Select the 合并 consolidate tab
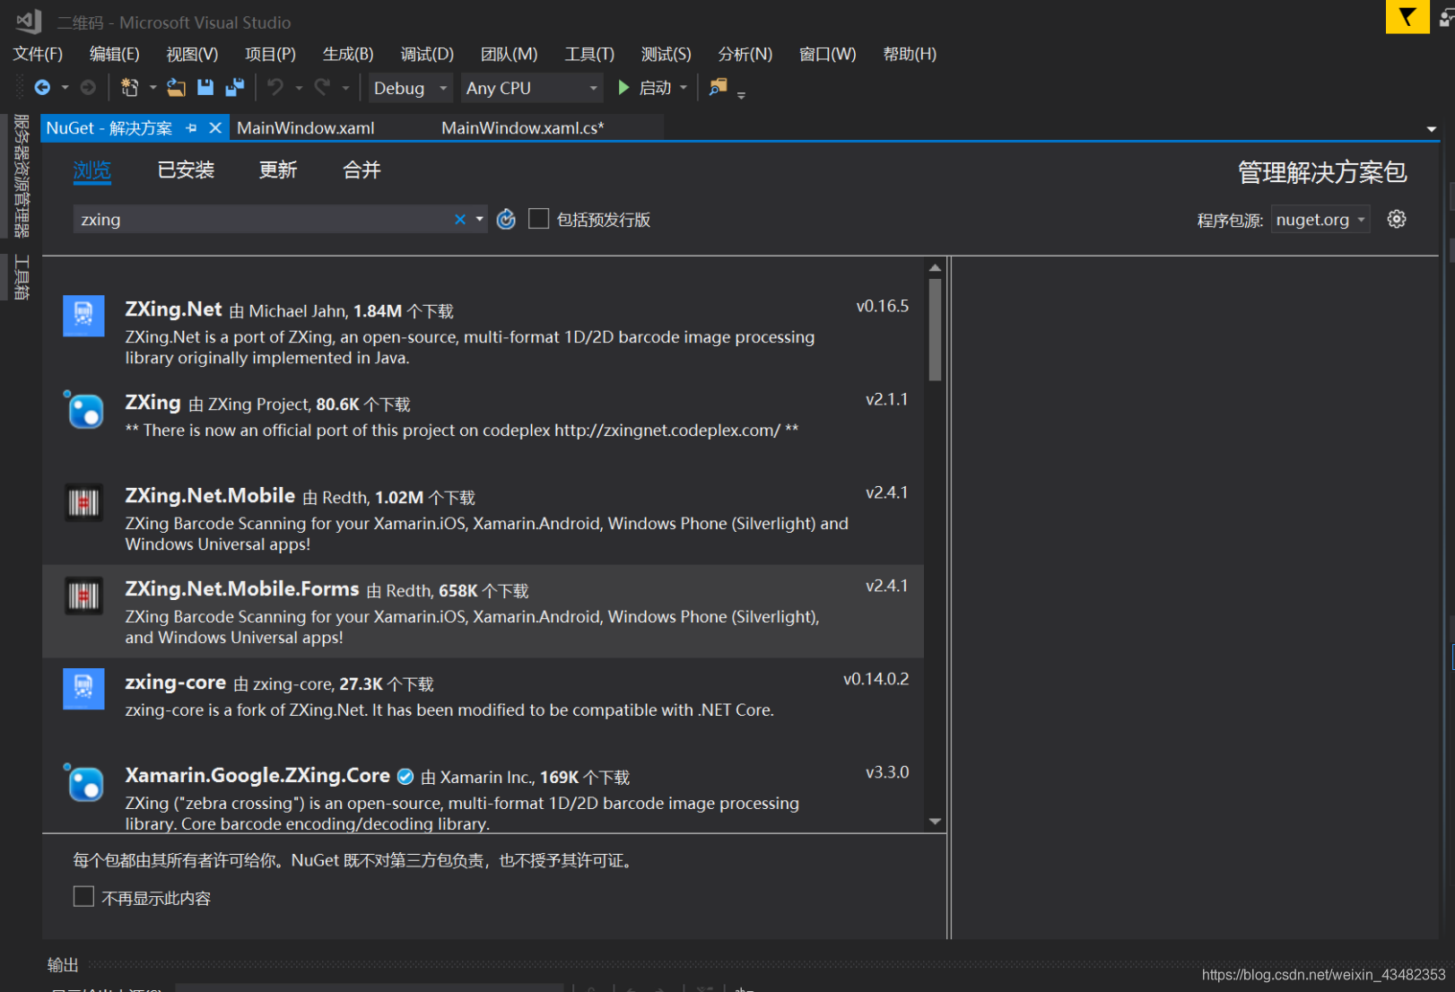Image resolution: width=1455 pixels, height=992 pixels. (x=362, y=170)
